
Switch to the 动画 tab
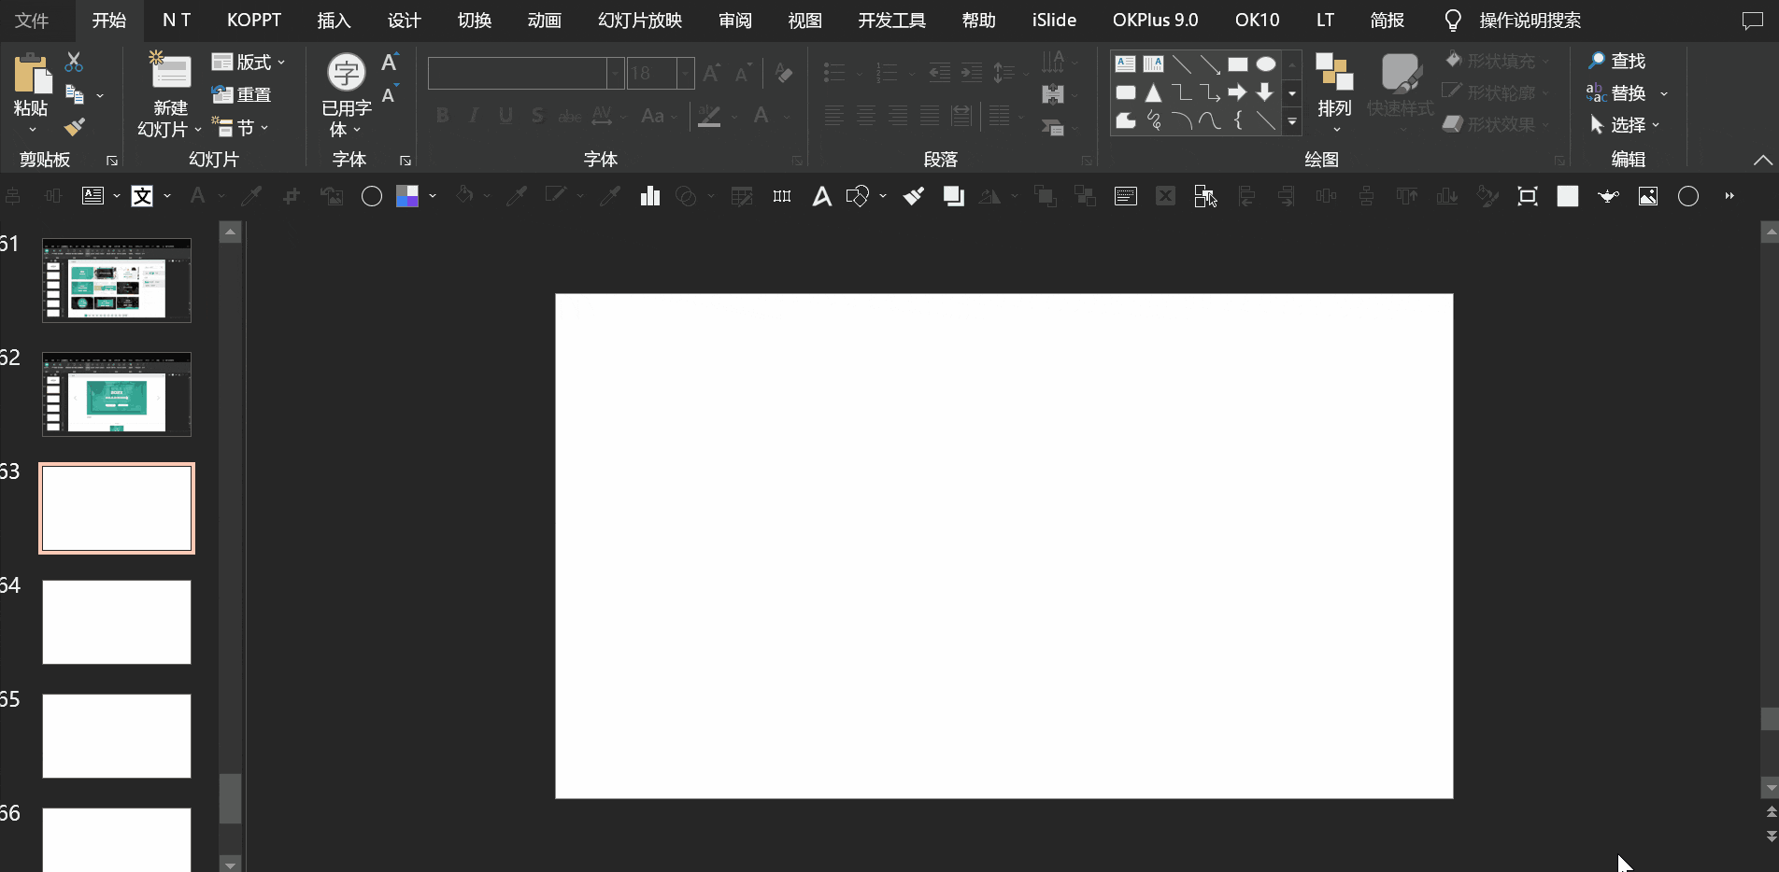[x=545, y=21]
